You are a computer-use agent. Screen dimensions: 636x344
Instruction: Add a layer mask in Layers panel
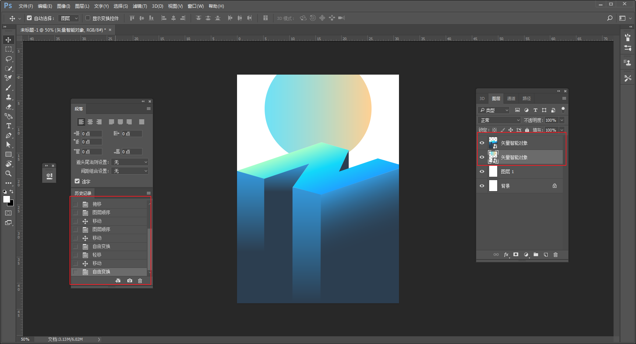click(x=516, y=255)
